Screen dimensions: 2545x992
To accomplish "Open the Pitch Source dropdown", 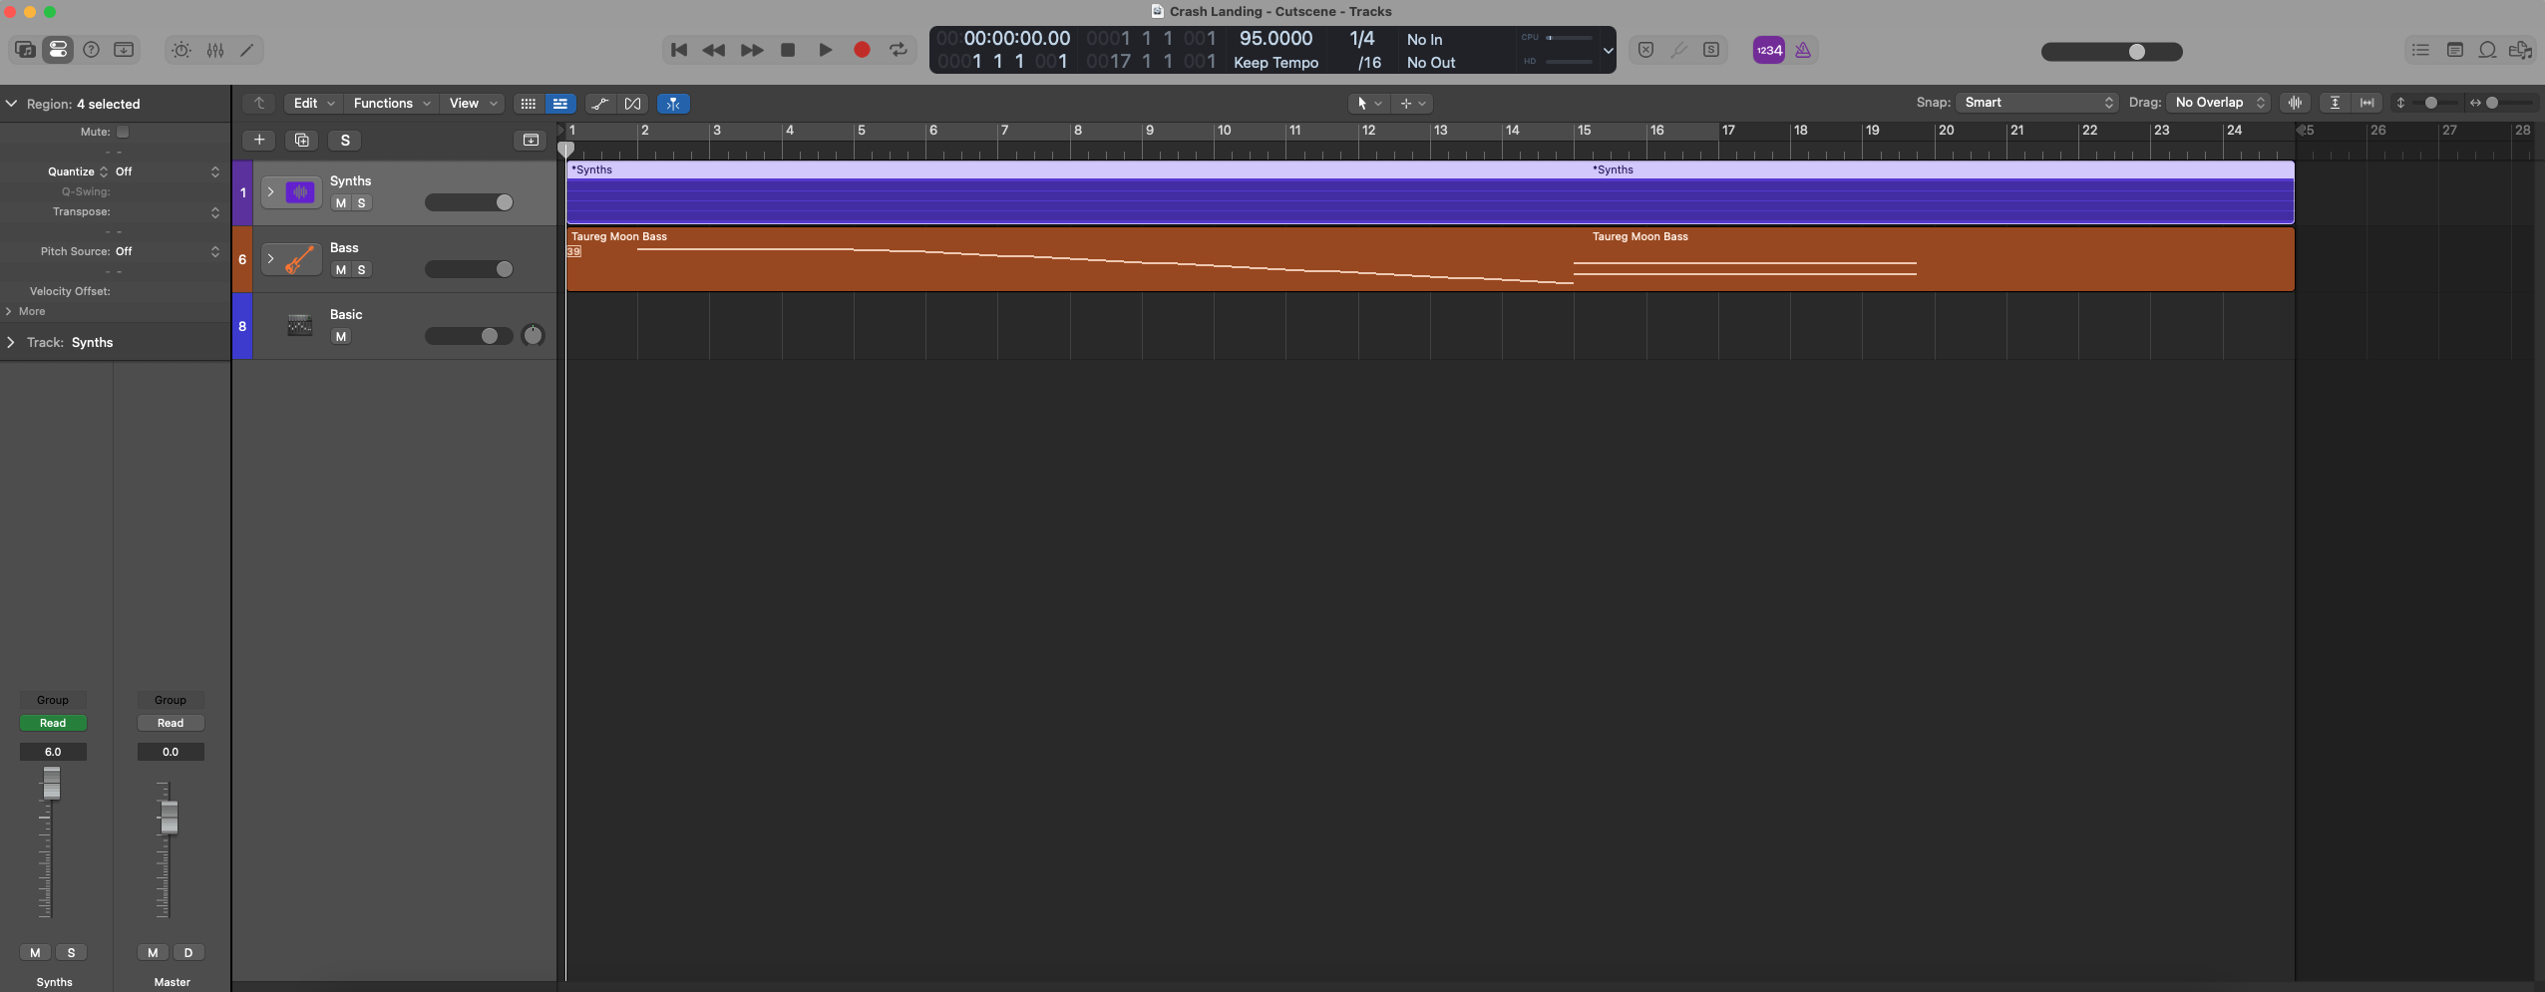I will point(167,251).
